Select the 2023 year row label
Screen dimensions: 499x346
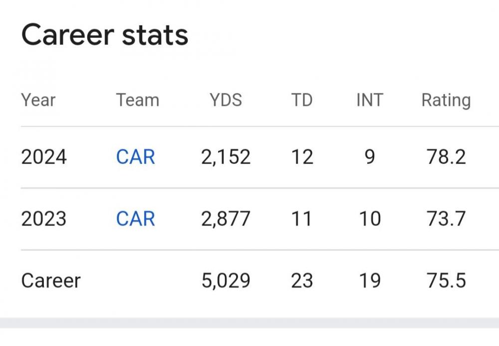pyautogui.click(x=44, y=219)
